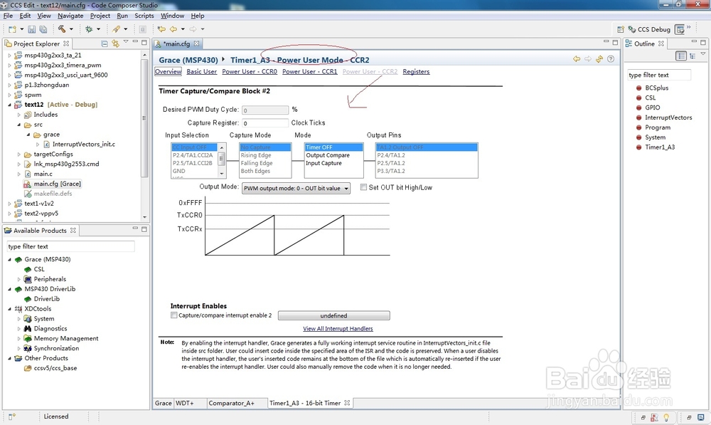Select Outline flat list view icon
Viewport: 711px width, 425px height.
(x=681, y=56)
